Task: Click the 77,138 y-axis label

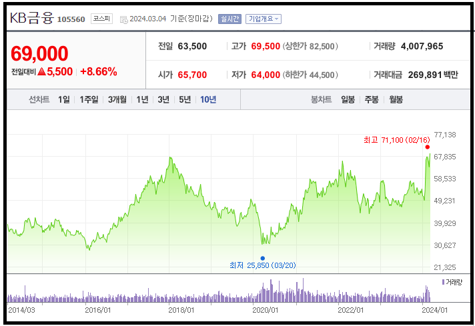Action: pyautogui.click(x=445, y=135)
